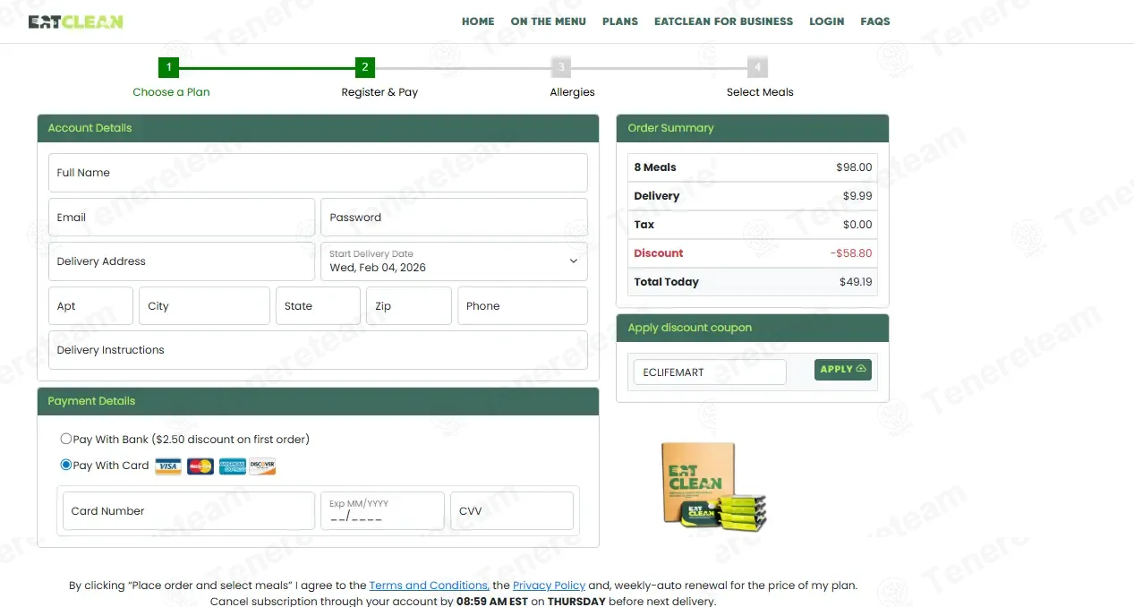The image size is (1134, 607).
Task: Click the Full Name field
Action: 318,173
